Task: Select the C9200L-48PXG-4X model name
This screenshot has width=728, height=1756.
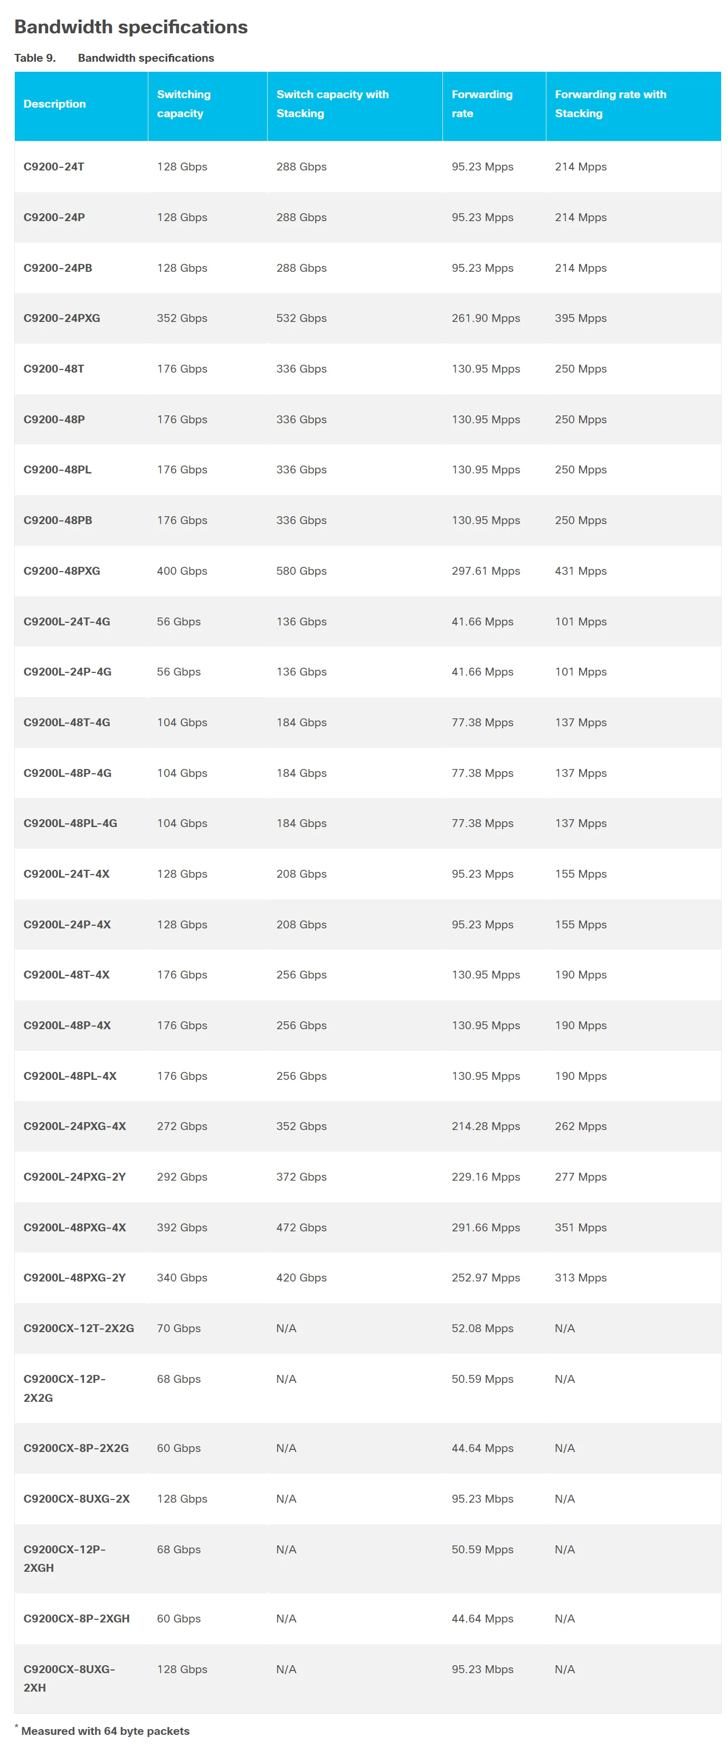Action: (x=74, y=1228)
